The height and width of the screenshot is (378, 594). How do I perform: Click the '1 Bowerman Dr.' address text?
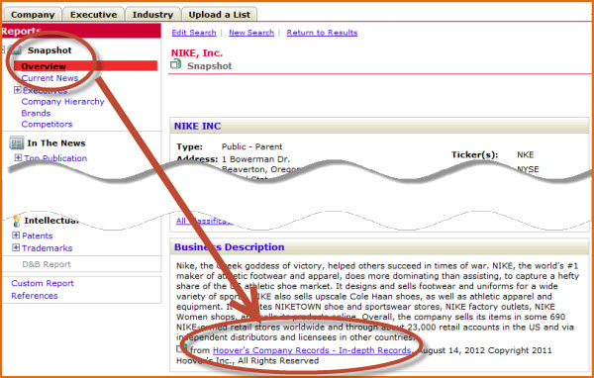[256, 159]
